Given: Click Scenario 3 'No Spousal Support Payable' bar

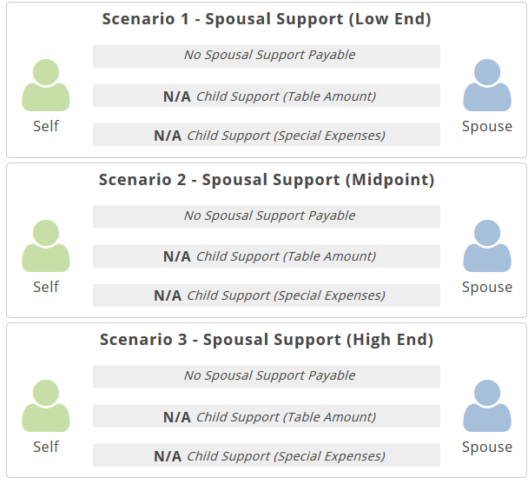Looking at the screenshot, I should pos(267,376).
